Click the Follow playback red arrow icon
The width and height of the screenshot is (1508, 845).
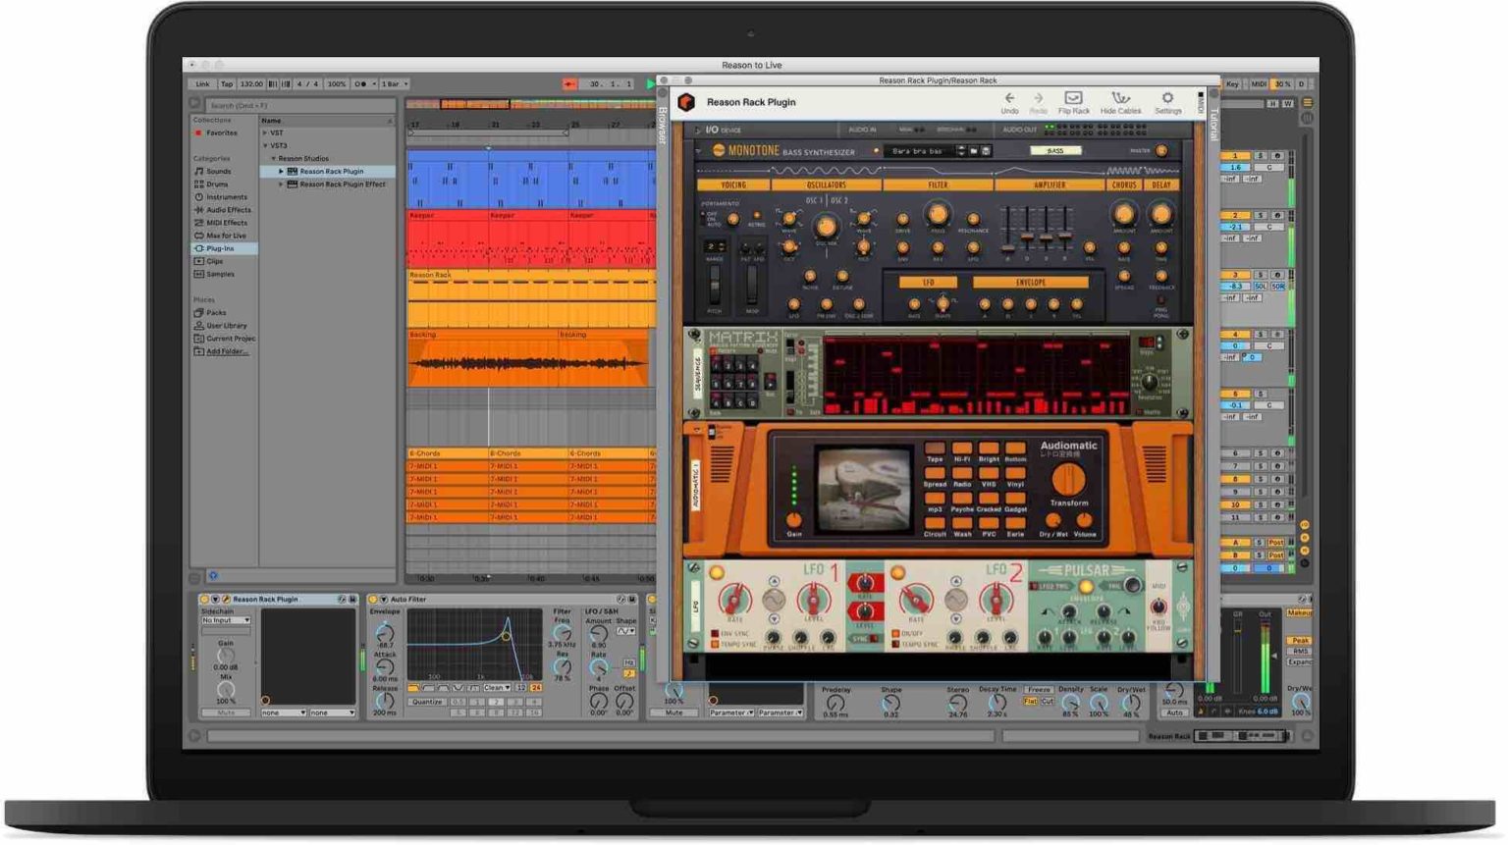(569, 84)
